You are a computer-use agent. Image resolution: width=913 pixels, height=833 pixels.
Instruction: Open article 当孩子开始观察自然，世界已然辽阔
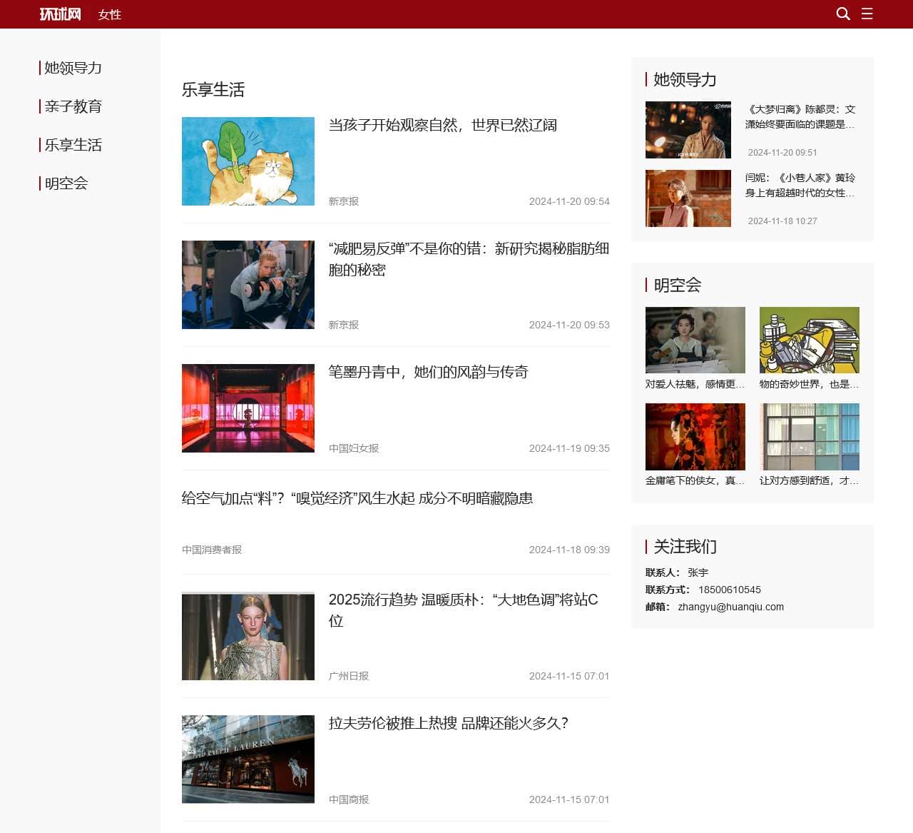click(x=442, y=125)
